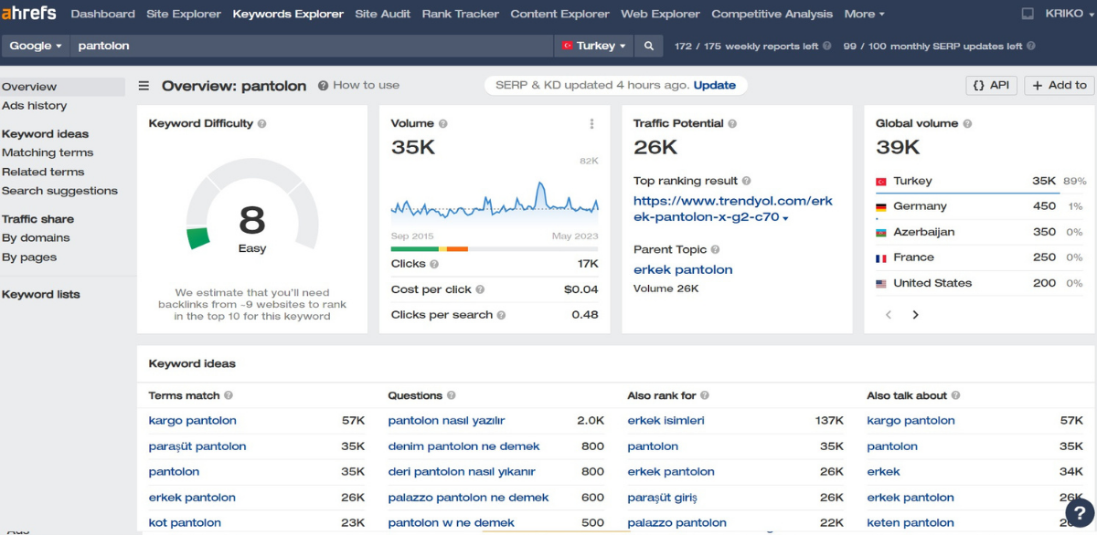Open the Google search engine dropdown
This screenshot has width=1097, height=535.
pyautogui.click(x=36, y=46)
